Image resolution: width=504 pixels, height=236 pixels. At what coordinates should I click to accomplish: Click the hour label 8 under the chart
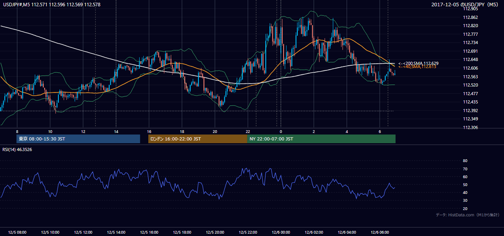(x=17, y=131)
